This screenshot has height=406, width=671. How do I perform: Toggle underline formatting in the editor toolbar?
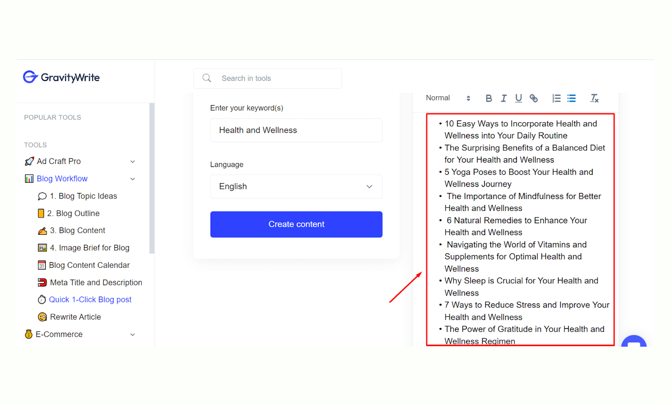(519, 98)
